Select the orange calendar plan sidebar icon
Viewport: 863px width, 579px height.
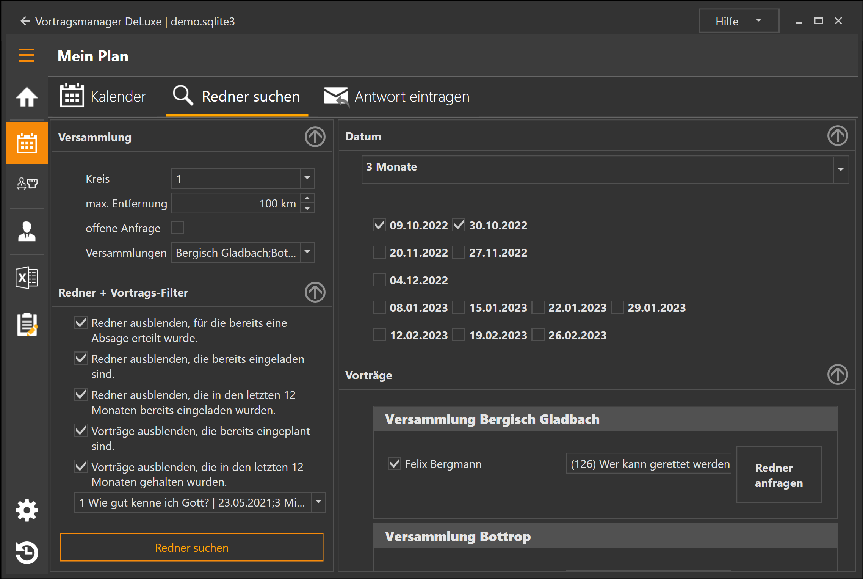click(27, 143)
